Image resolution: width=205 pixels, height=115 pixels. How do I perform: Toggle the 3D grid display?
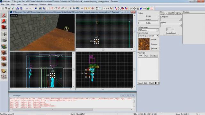click(x=6, y=9)
